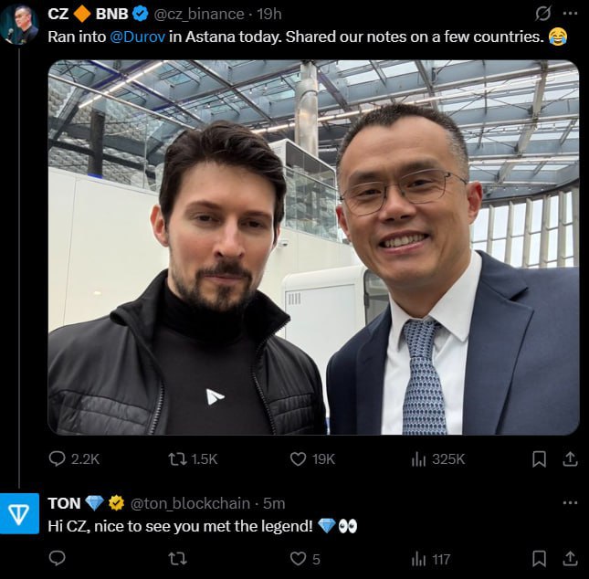Open the @Durov mention link
This screenshot has width=589, height=579.
(139, 37)
